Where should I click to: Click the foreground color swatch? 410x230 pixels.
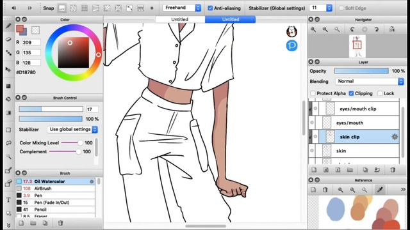pyautogui.click(x=20, y=29)
